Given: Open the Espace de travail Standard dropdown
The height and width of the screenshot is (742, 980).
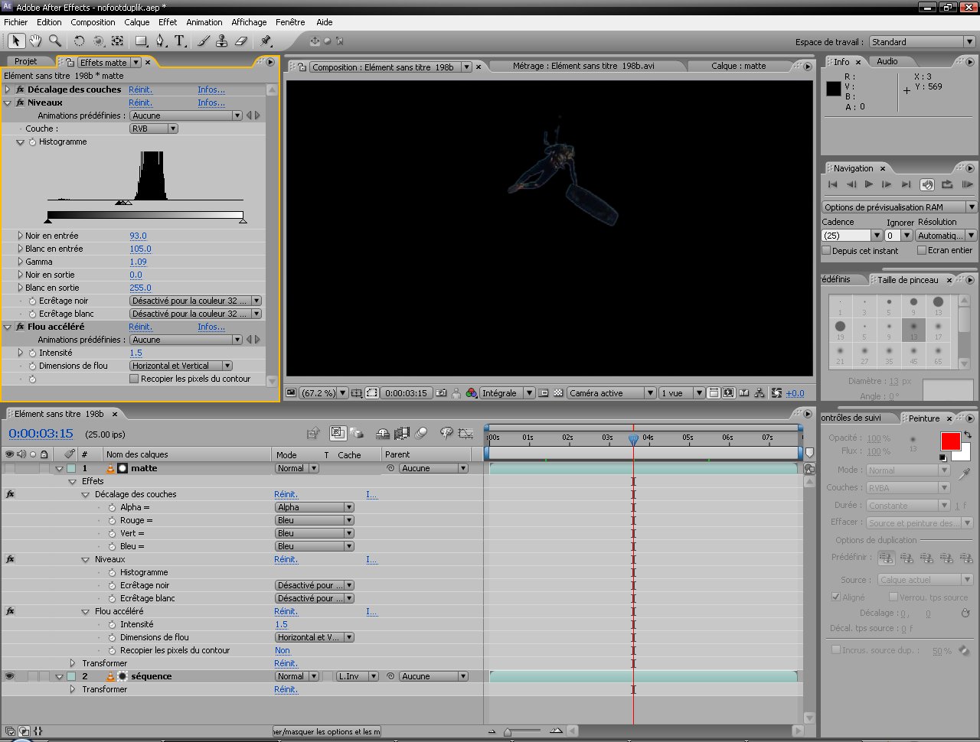Looking at the screenshot, I should 922,42.
